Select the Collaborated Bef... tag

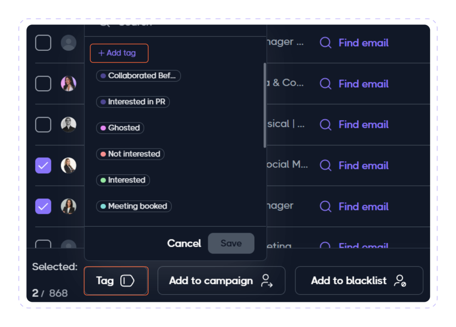(x=138, y=76)
